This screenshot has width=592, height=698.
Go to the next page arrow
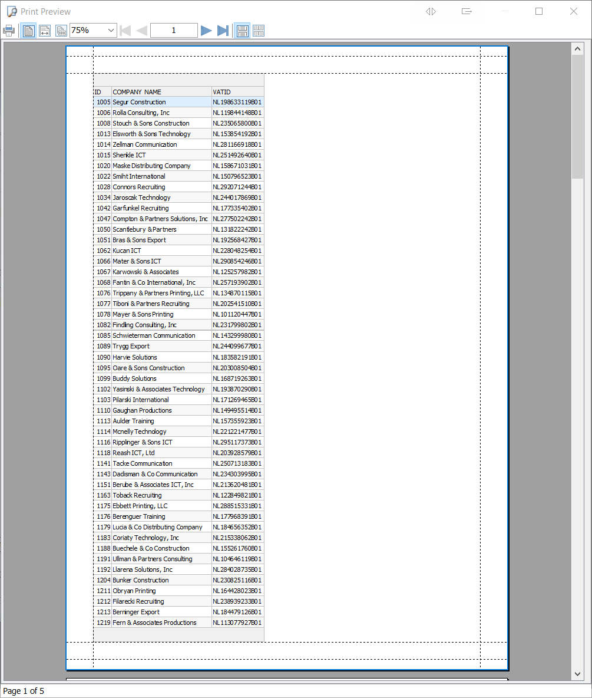pos(206,31)
